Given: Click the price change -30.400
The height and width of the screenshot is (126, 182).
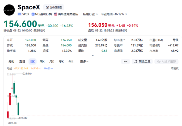Looking at the screenshot, I should [52, 26].
